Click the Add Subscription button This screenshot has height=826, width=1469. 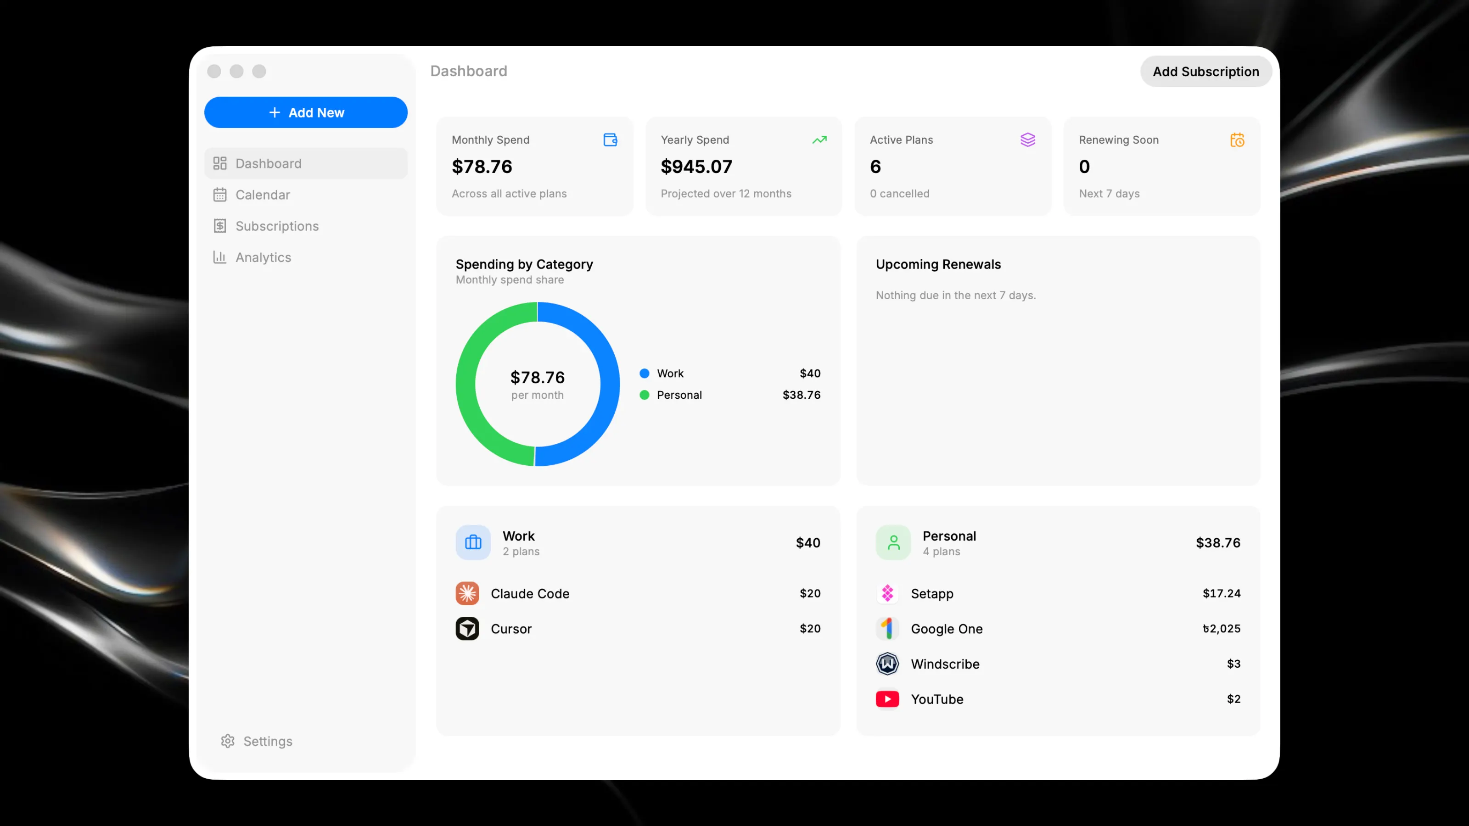pos(1205,72)
